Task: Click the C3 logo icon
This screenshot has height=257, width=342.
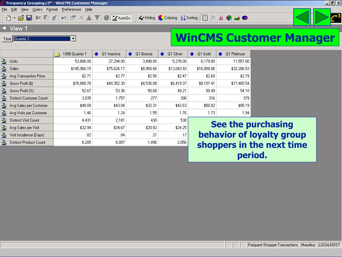Action: pyautogui.click(x=336, y=18)
